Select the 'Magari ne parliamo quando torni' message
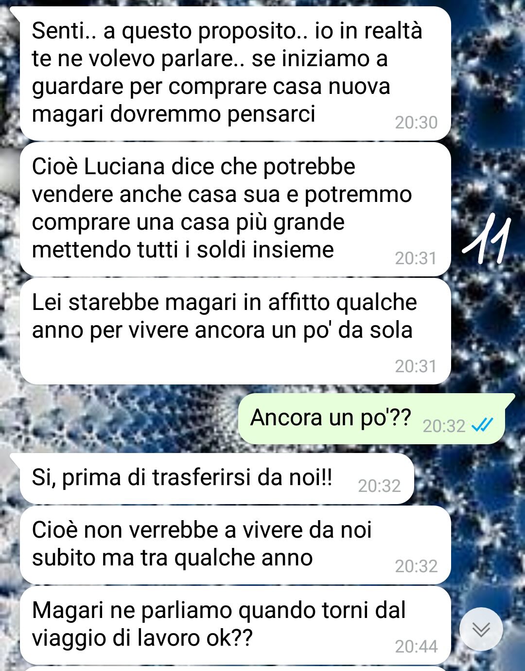The height and width of the screenshot is (671, 525). (x=235, y=625)
